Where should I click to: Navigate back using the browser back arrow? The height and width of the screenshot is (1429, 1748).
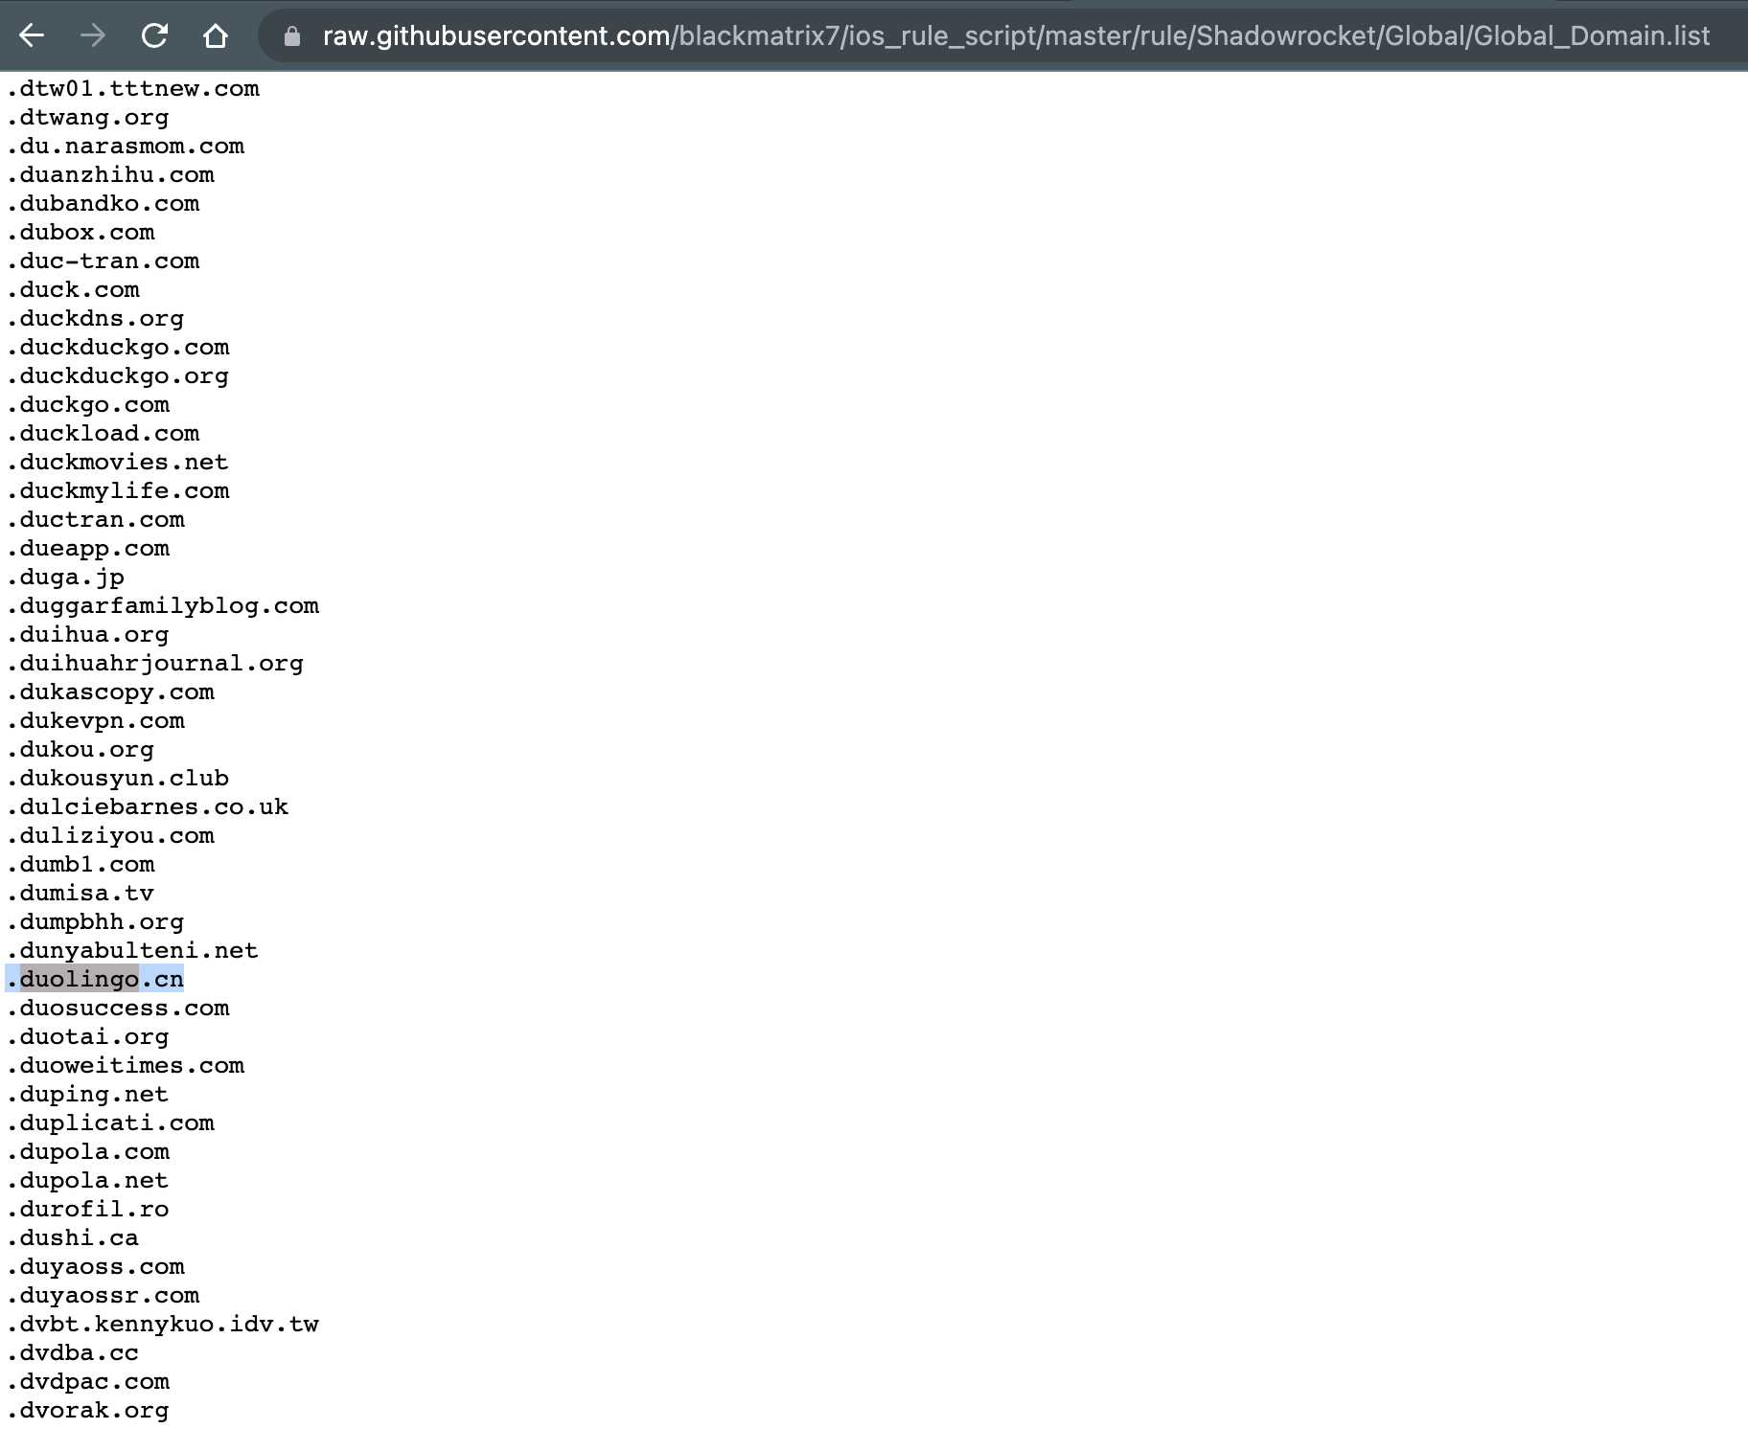[x=32, y=36]
